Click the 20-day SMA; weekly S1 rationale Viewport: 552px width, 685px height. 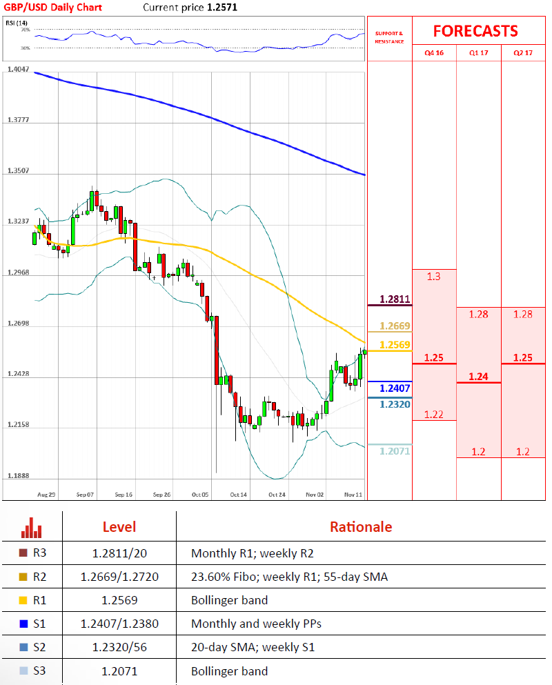click(x=253, y=648)
